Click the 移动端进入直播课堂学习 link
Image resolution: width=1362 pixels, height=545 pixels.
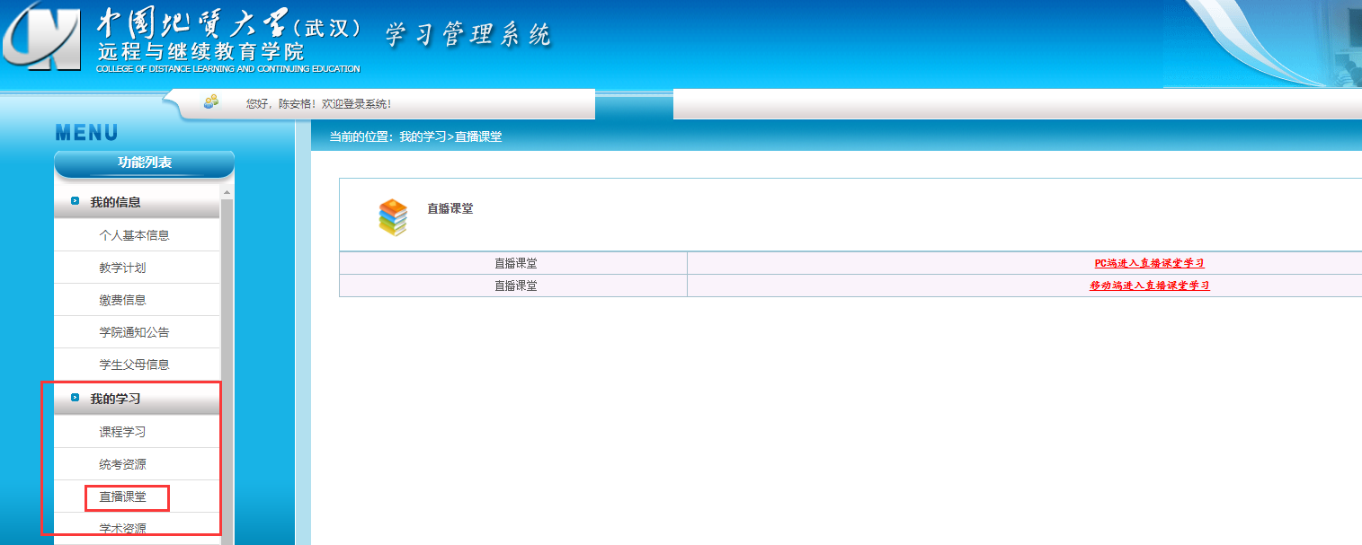click(x=1149, y=286)
